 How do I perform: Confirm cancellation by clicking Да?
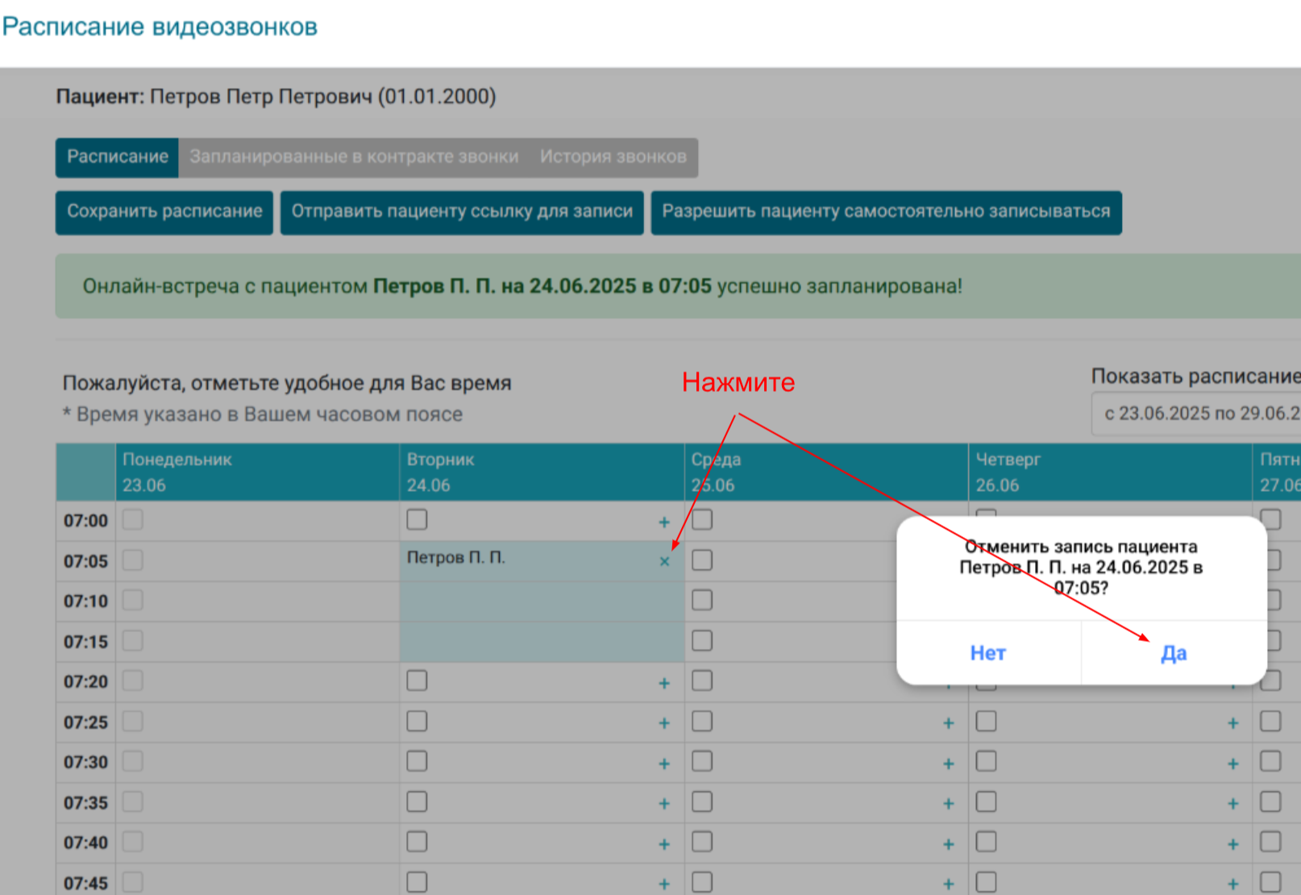pos(1174,653)
